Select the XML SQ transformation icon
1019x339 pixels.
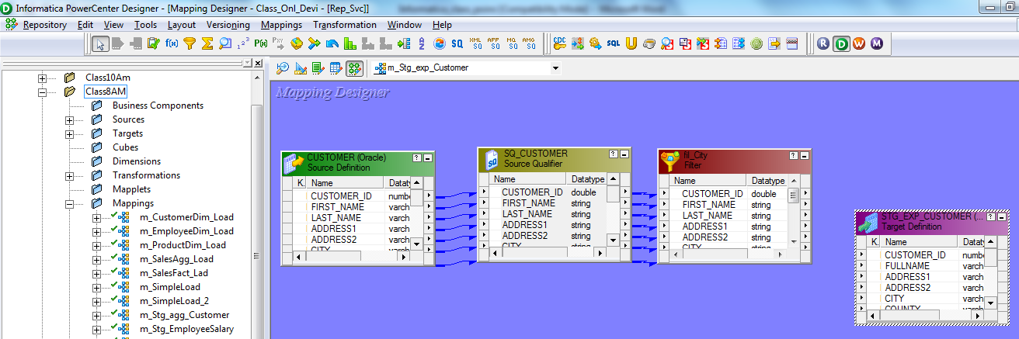coord(476,44)
